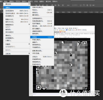
Task: Select 色调分离(P) Posterize
Action: (x=42, y=40)
